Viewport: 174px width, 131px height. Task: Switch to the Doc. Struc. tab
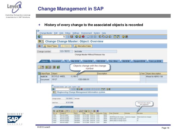coord(113,61)
